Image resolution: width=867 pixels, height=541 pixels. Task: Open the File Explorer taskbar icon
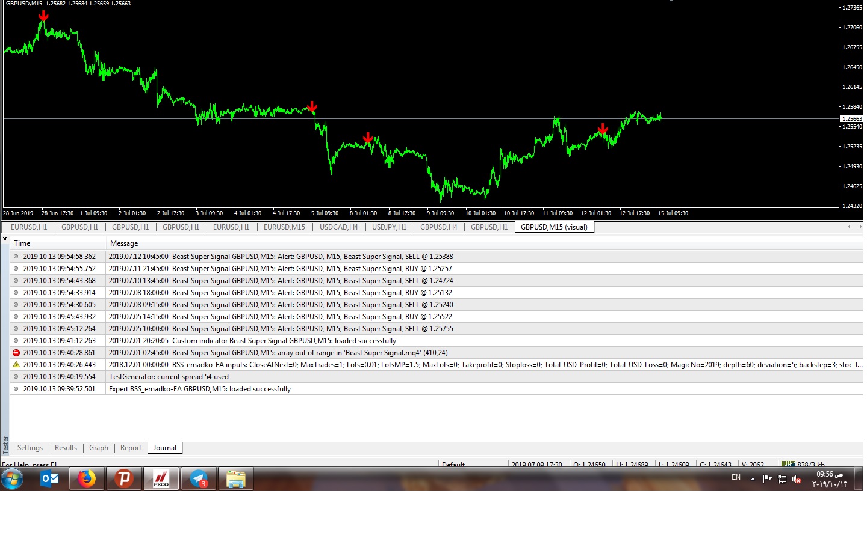coord(235,479)
